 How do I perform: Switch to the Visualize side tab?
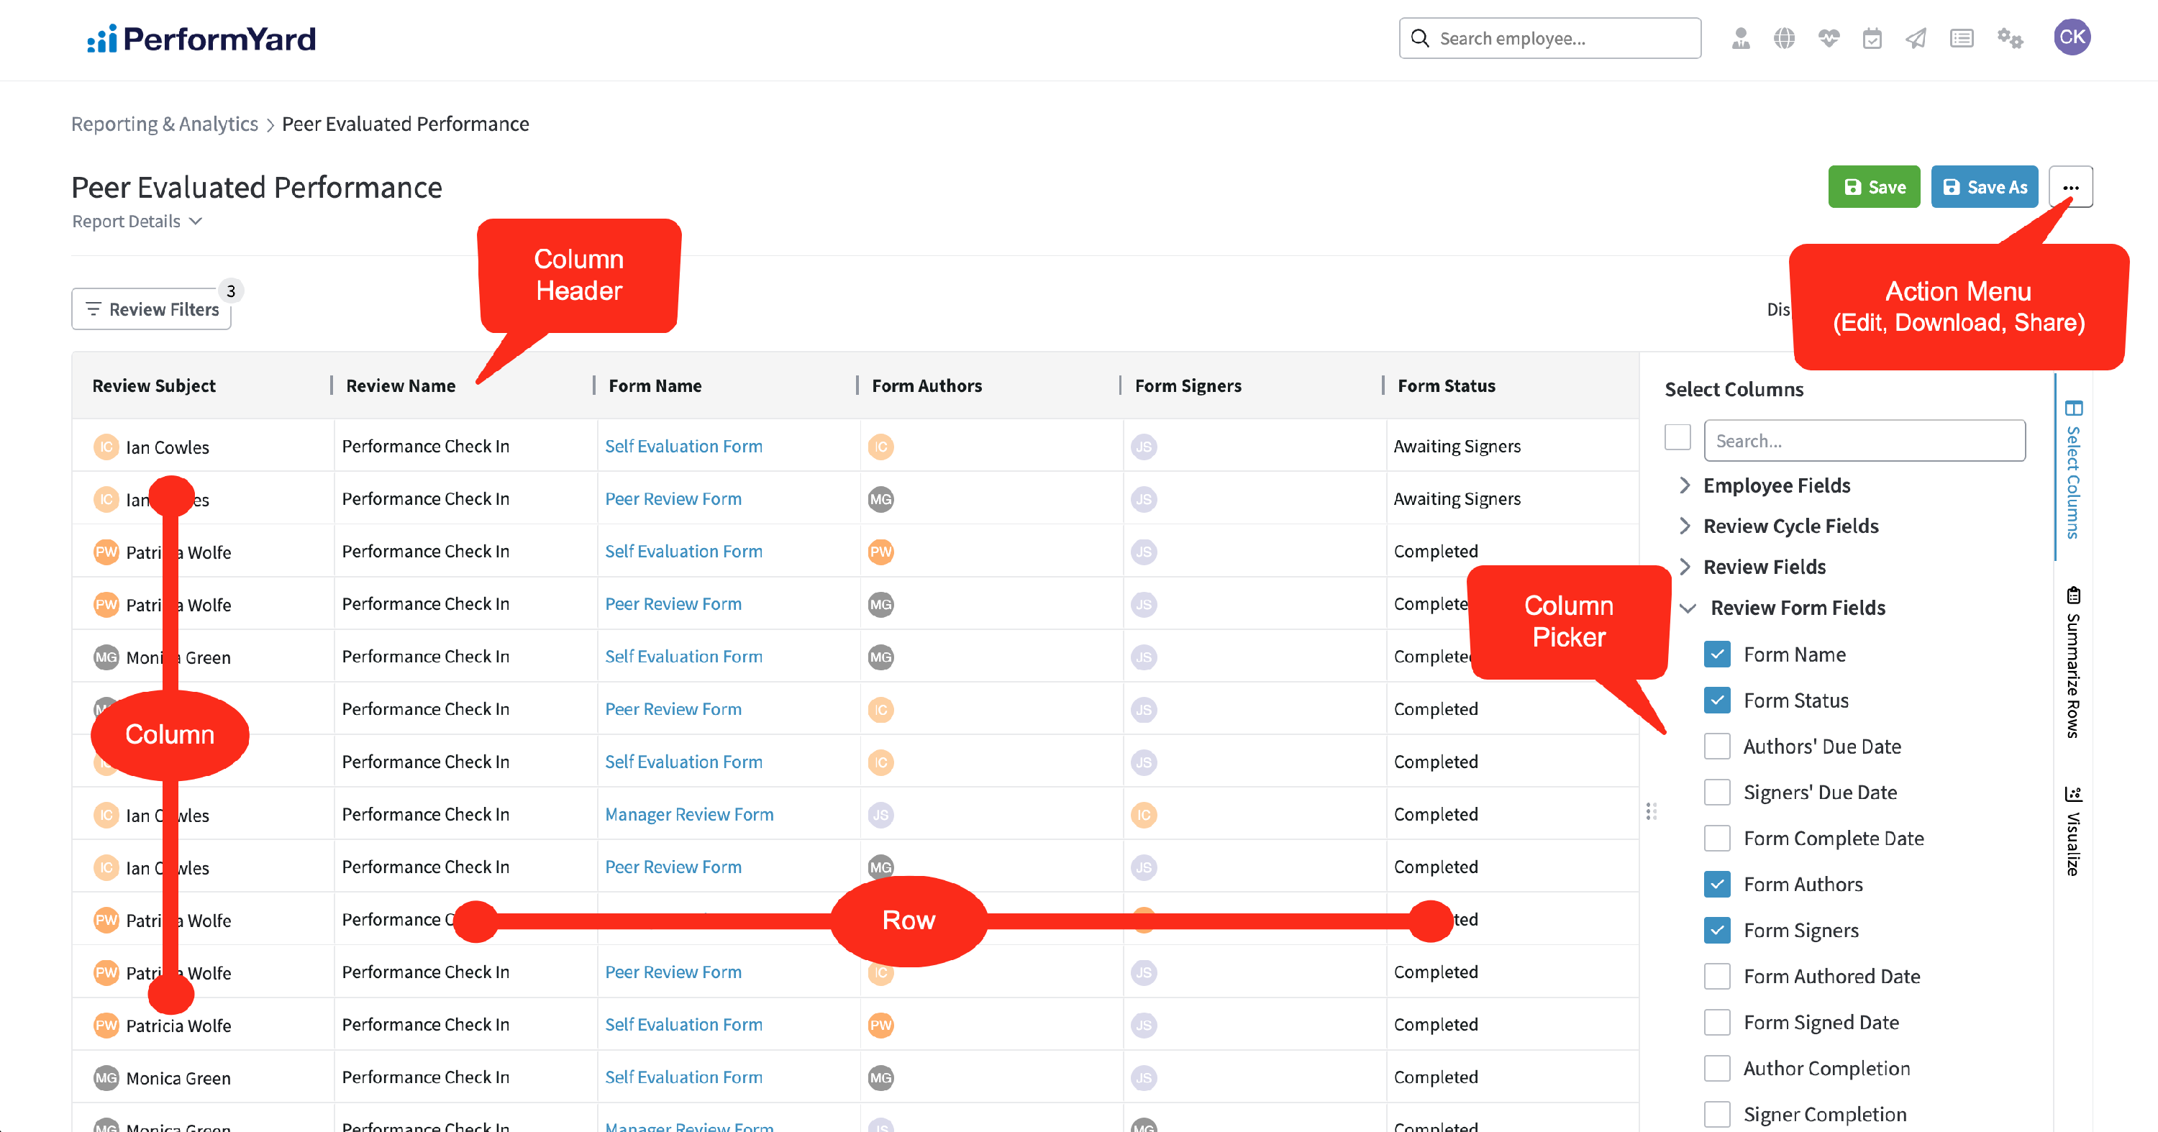click(2072, 831)
